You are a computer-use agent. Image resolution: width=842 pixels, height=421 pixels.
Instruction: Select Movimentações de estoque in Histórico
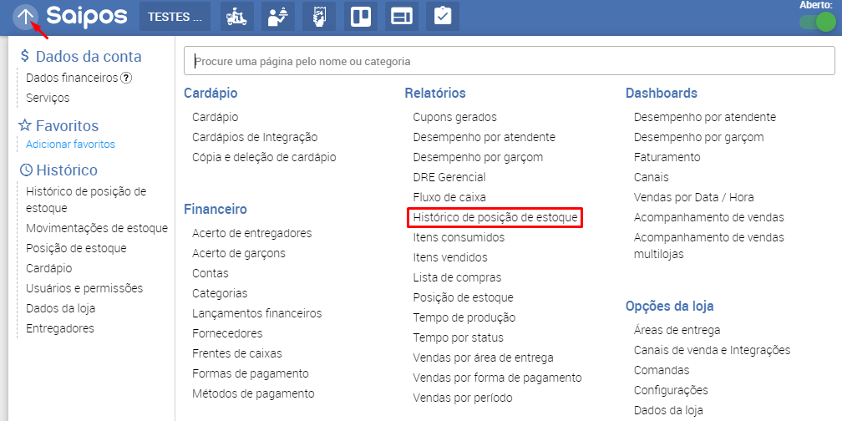point(97,228)
